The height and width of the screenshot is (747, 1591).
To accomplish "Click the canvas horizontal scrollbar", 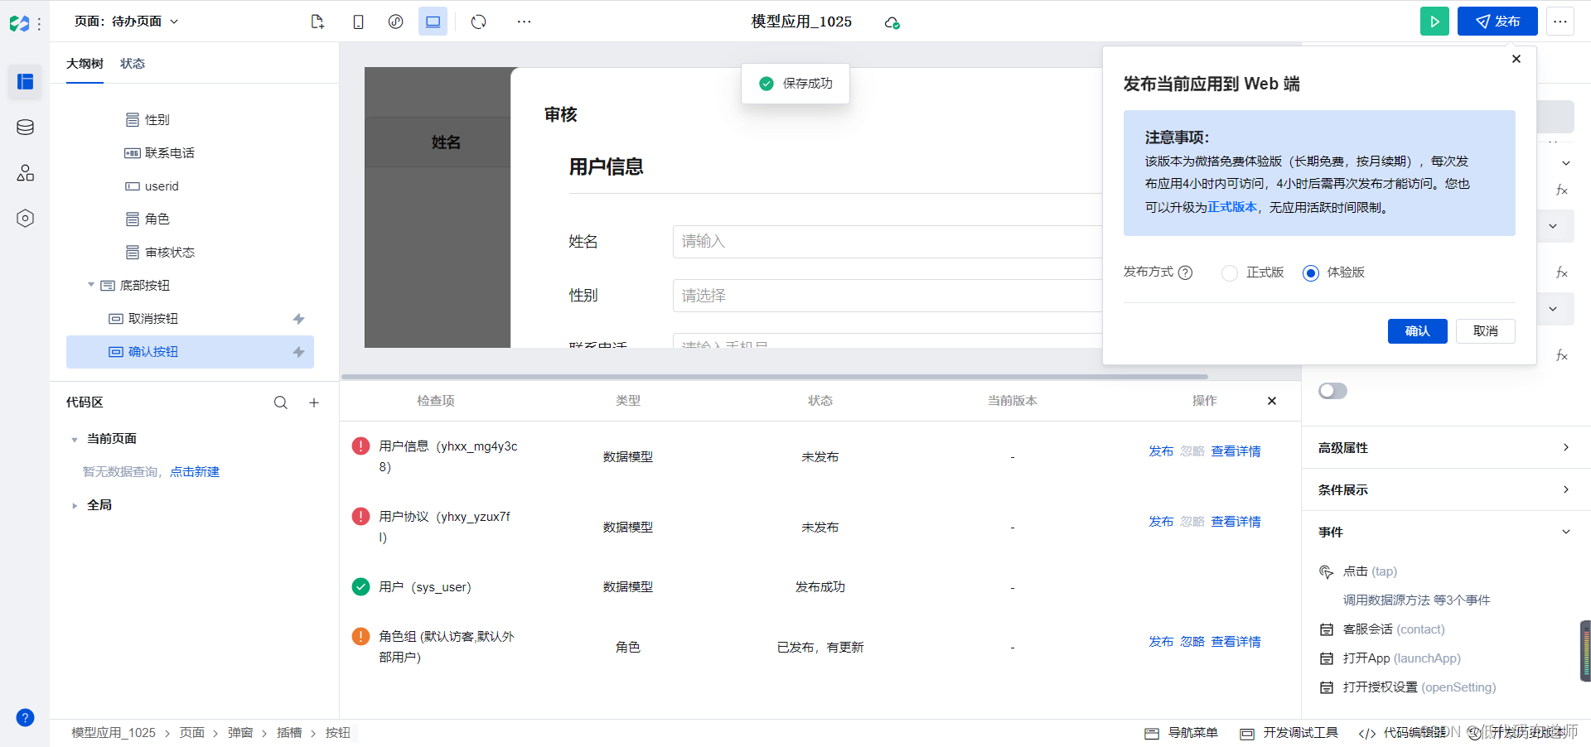I will 775,377.
